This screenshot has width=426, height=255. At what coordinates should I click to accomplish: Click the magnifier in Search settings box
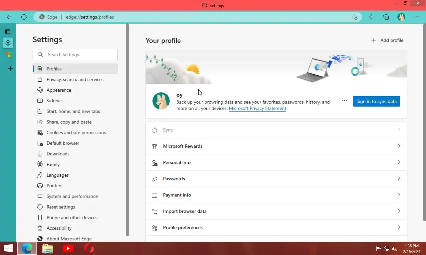[40, 54]
